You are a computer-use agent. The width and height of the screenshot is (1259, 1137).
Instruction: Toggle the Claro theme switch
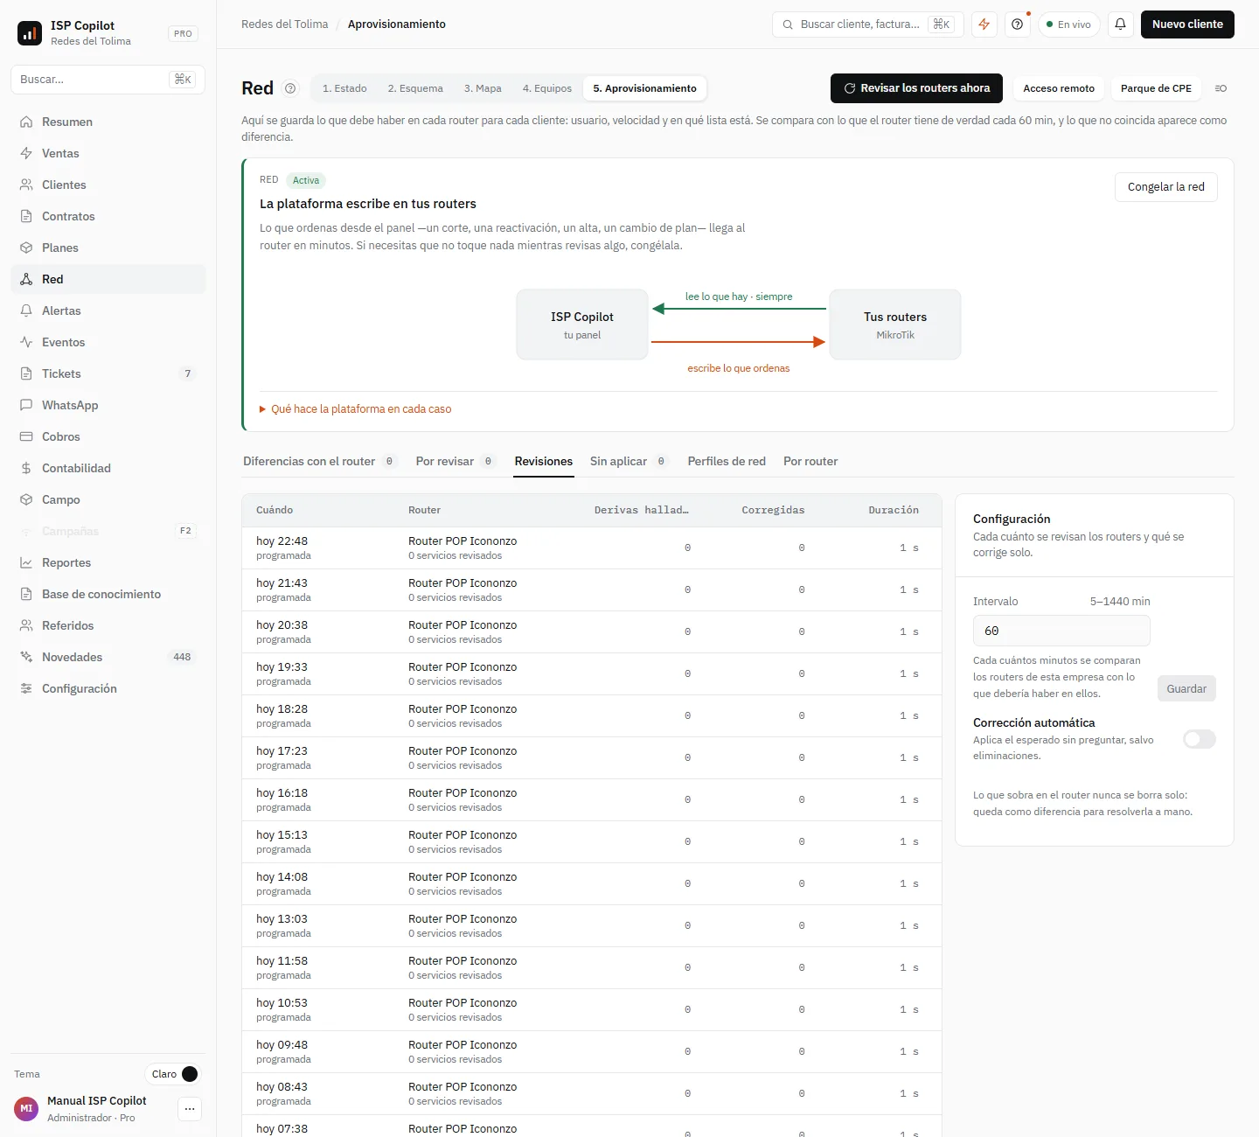(x=175, y=1074)
